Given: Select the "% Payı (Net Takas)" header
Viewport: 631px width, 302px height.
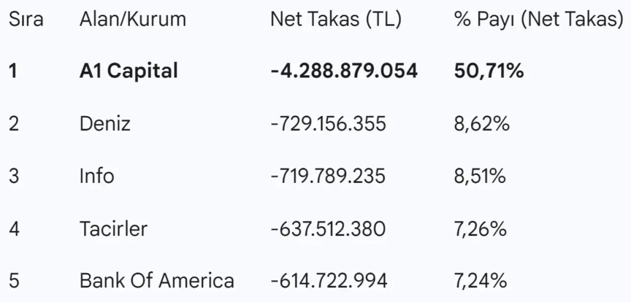Looking at the screenshot, I should (538, 20).
